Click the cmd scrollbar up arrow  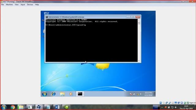tap(139, 20)
